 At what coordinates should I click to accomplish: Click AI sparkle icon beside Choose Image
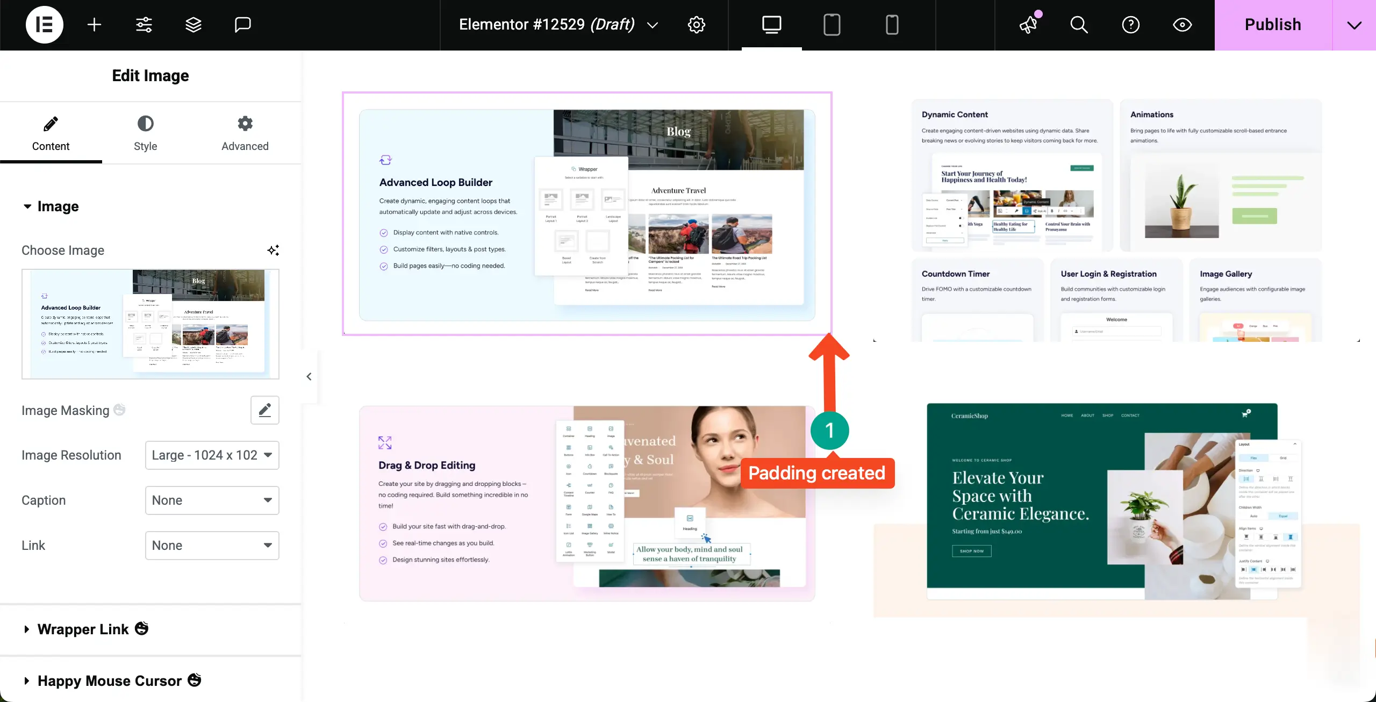coord(273,250)
